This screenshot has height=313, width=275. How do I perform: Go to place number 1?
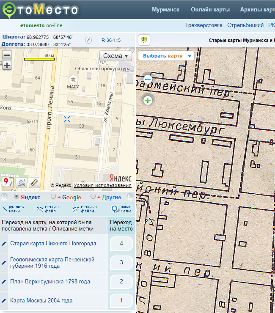pos(121,300)
